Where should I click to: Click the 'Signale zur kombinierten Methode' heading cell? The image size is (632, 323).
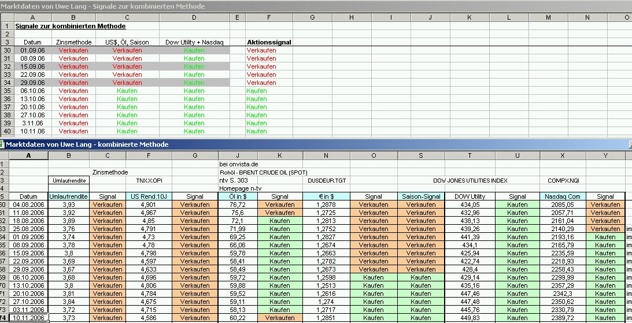(x=71, y=26)
